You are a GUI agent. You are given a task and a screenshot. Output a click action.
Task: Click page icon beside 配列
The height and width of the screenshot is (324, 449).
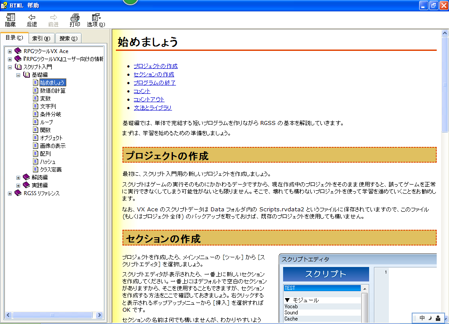click(36, 153)
